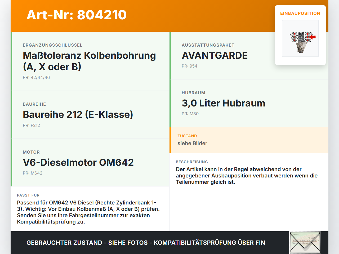This screenshot has width=339, height=254.
Task: Select V6-Dieselmotor OM642 text
Action: [x=78, y=162]
